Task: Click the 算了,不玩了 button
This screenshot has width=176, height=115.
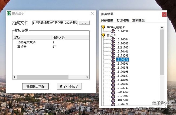Action: click(x=69, y=86)
